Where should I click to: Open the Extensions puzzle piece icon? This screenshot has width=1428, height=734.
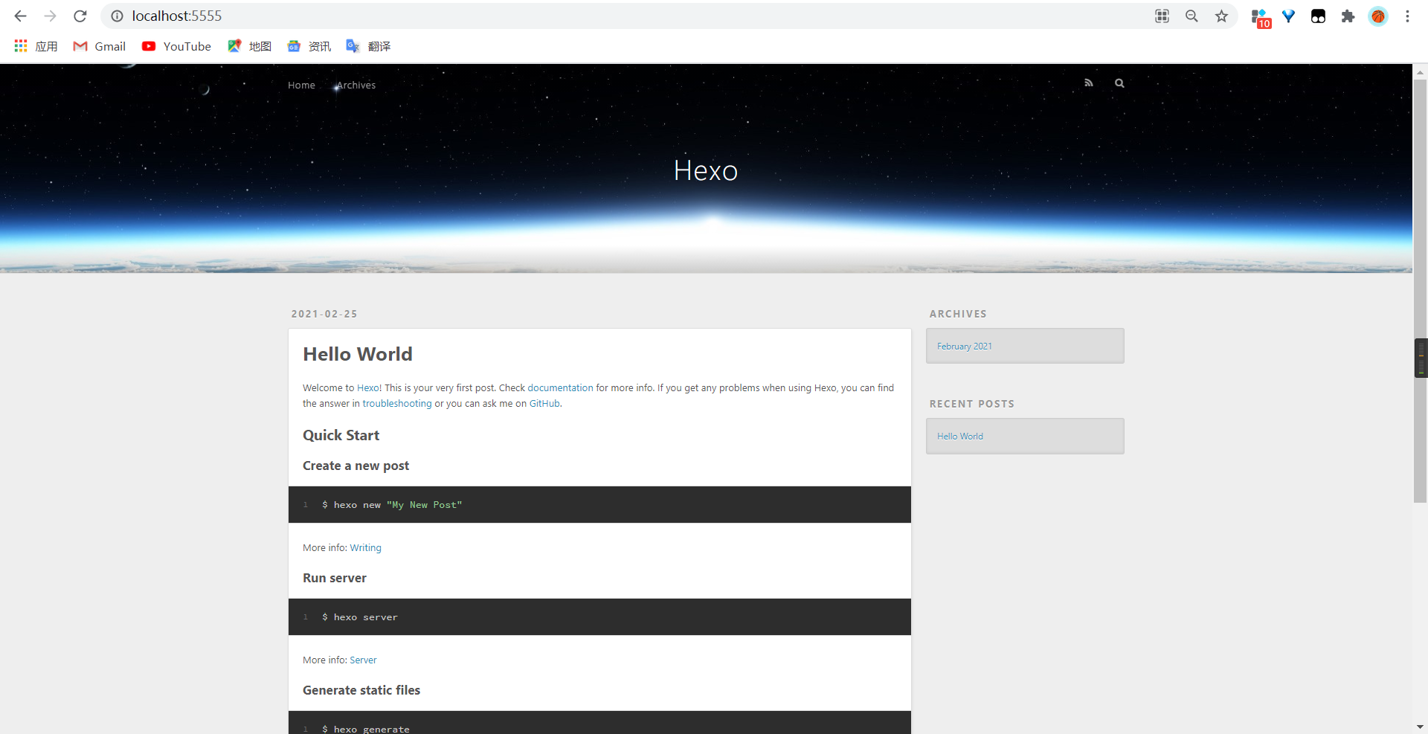1348,16
